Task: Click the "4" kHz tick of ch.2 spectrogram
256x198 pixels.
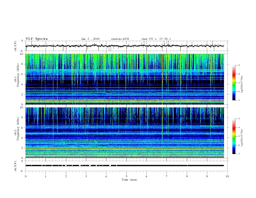Action: click(23, 138)
